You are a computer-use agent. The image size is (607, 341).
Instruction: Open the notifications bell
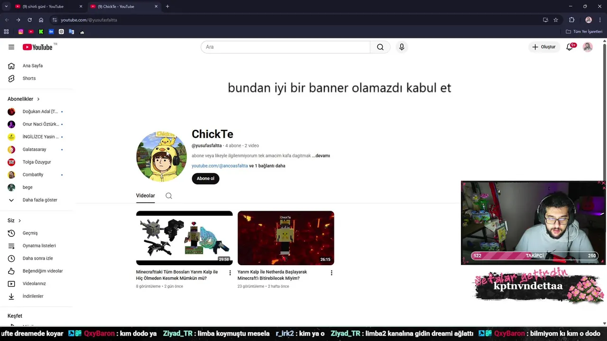coord(570,47)
